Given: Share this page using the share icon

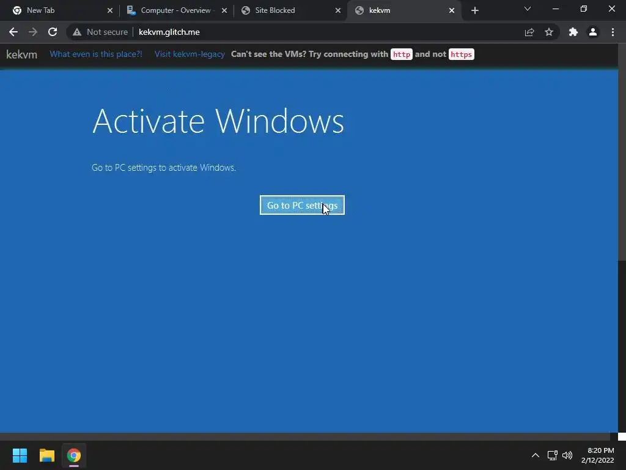Looking at the screenshot, I should (529, 32).
